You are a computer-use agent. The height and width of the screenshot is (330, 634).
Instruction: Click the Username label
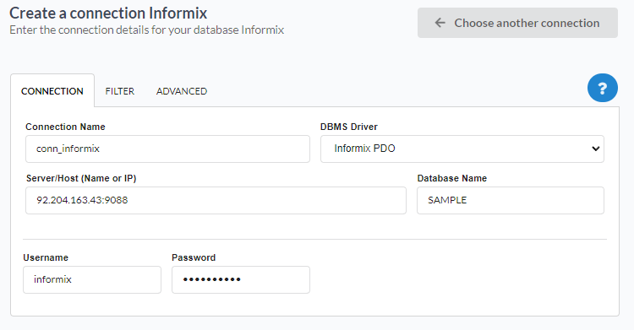coord(46,257)
